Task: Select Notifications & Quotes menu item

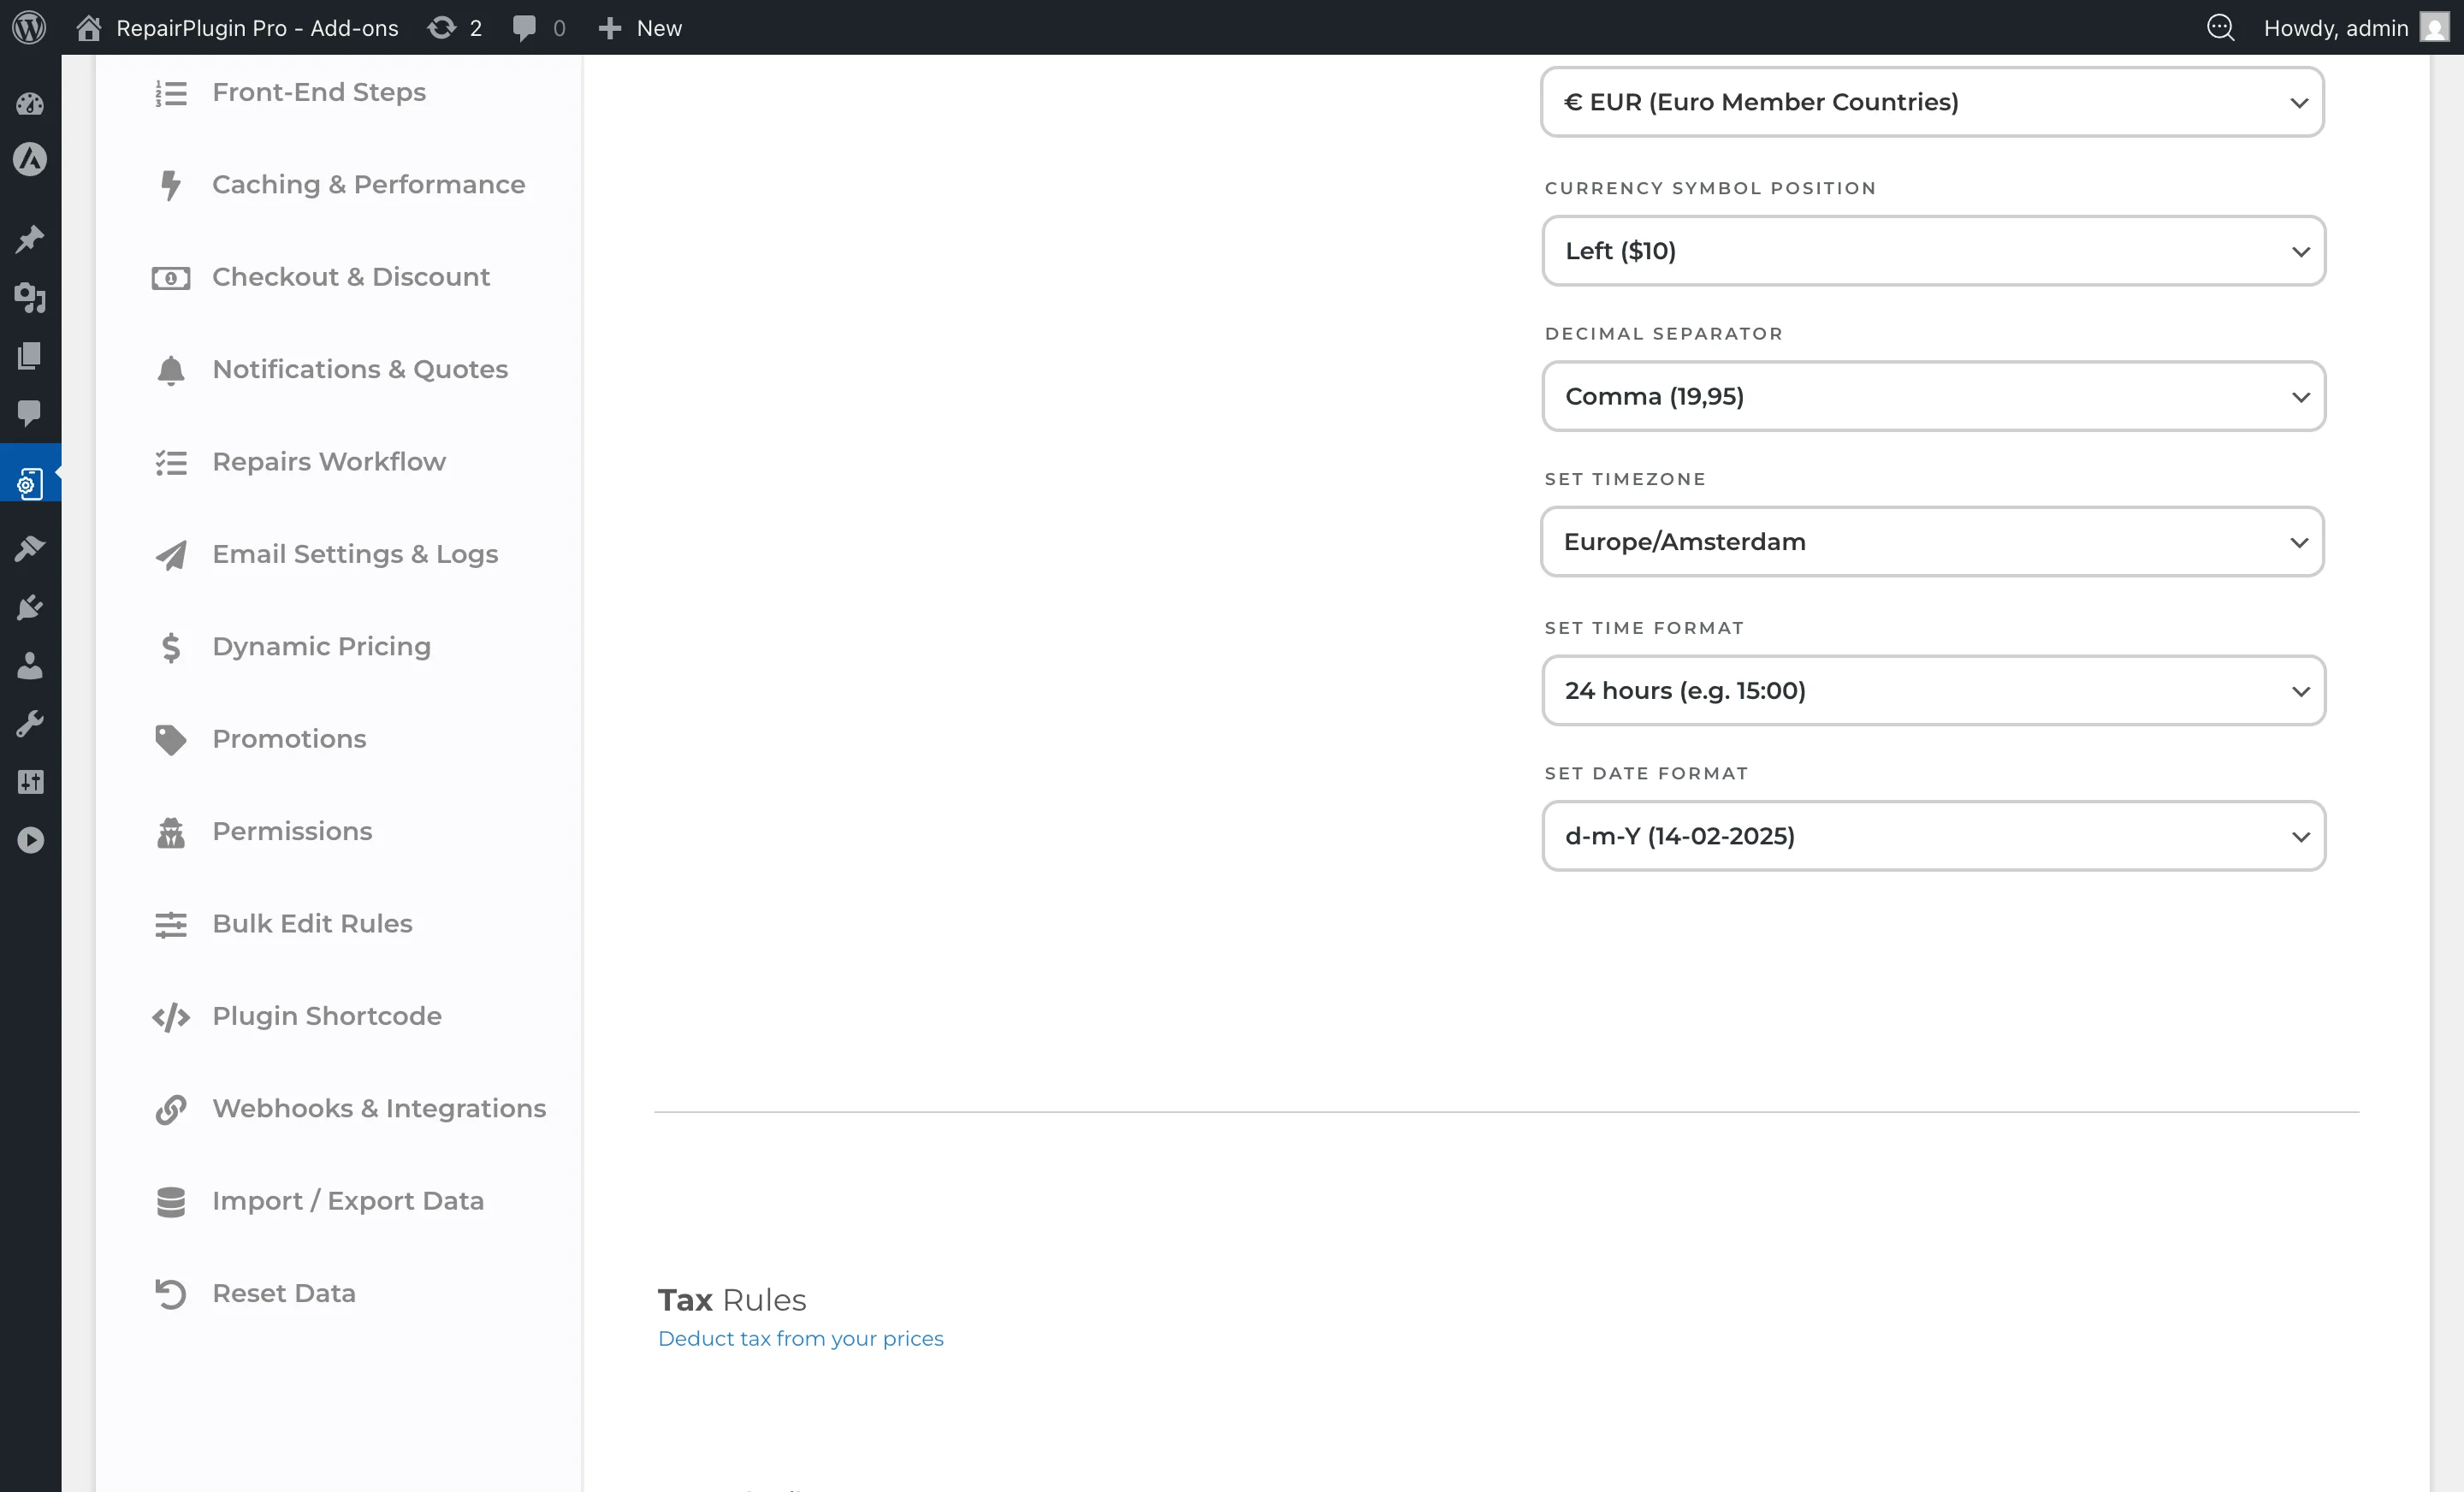Action: tap(360, 370)
